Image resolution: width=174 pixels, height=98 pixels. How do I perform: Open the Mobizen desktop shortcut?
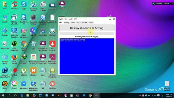52,85
